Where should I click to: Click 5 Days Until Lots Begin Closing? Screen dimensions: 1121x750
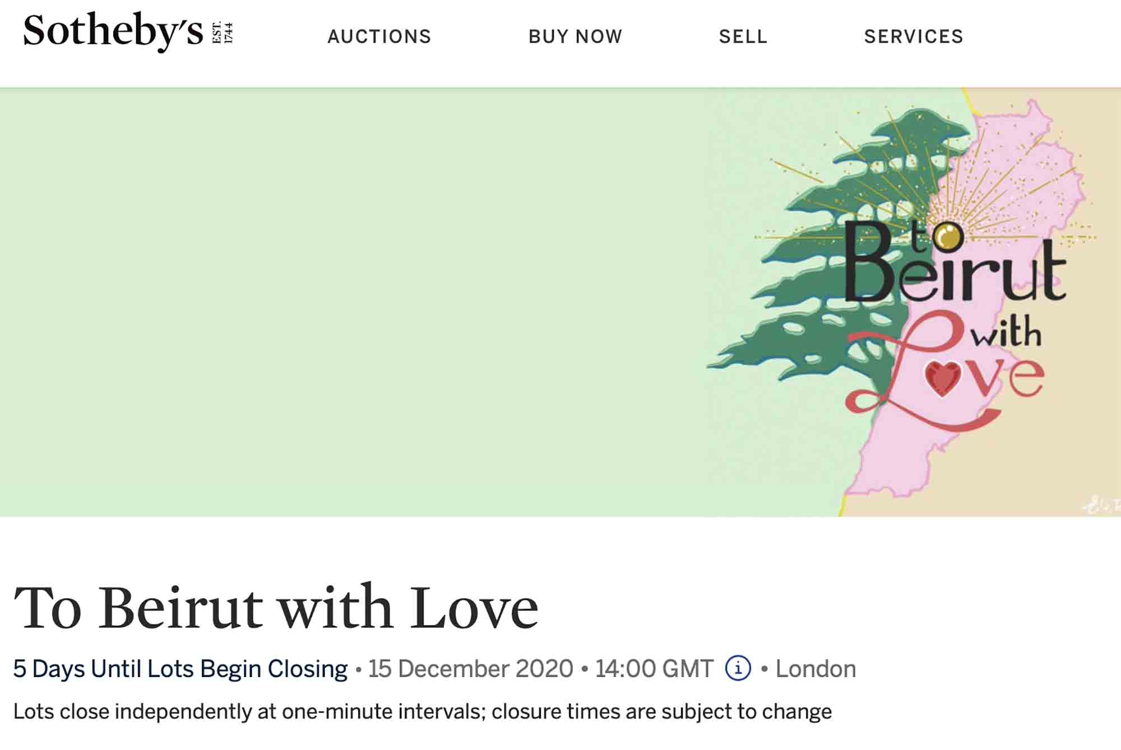coord(180,669)
